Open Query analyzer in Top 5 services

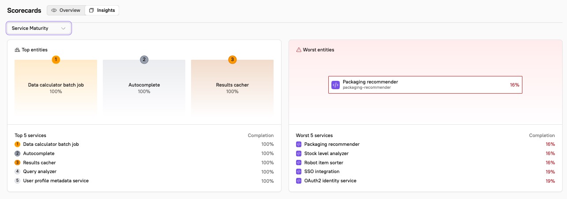click(40, 172)
